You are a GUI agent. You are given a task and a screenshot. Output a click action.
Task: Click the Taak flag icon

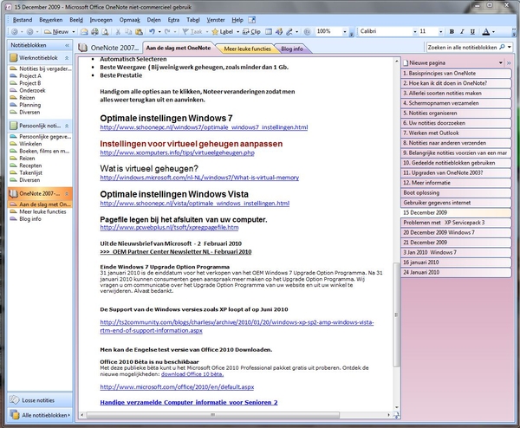coord(185,31)
